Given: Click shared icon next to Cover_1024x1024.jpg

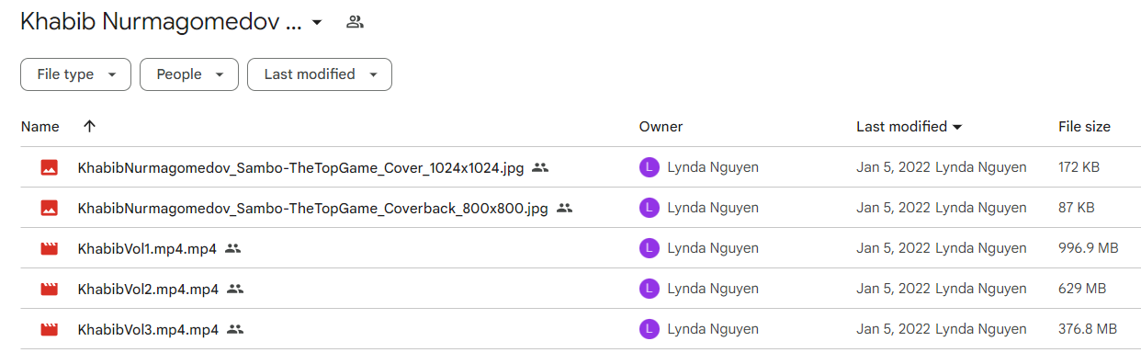Looking at the screenshot, I should 540,167.
